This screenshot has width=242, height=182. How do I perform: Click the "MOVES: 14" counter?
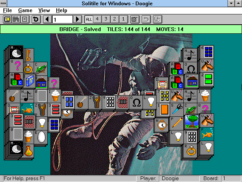(x=170, y=29)
